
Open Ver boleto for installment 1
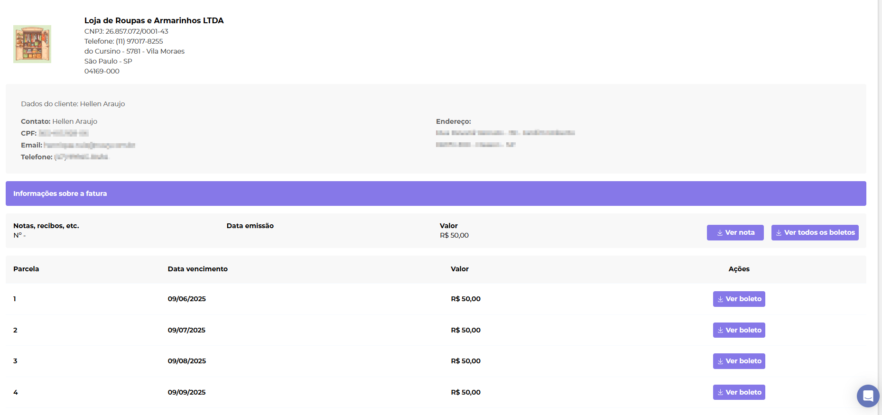pyautogui.click(x=739, y=299)
